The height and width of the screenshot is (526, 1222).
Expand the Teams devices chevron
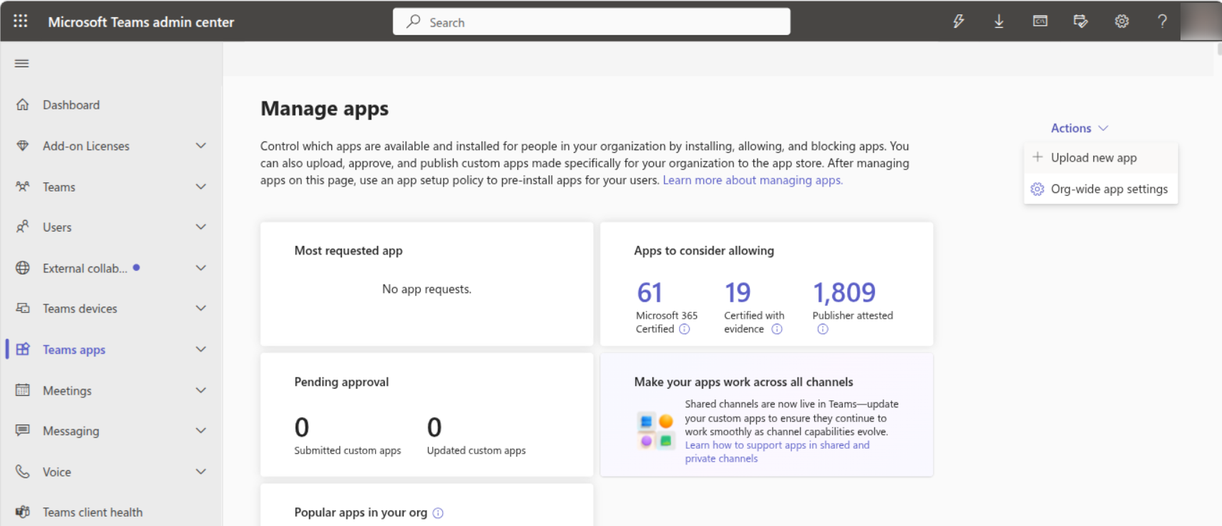(201, 309)
